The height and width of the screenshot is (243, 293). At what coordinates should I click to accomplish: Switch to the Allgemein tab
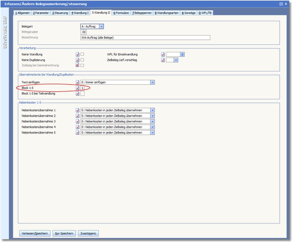click(22, 13)
